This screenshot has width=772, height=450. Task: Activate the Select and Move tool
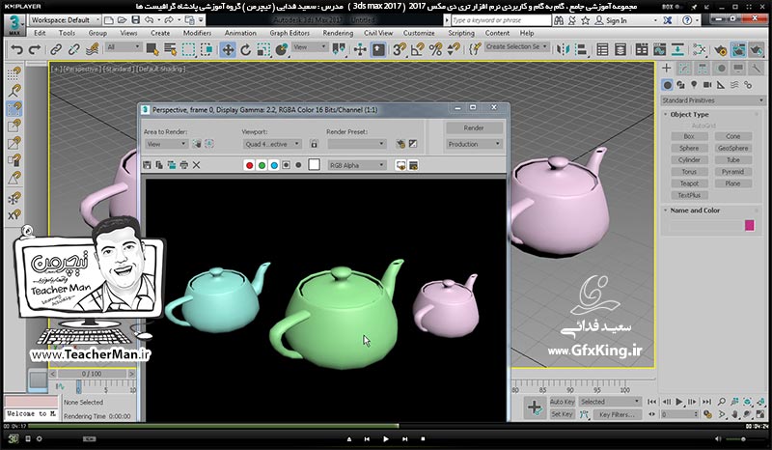227,49
